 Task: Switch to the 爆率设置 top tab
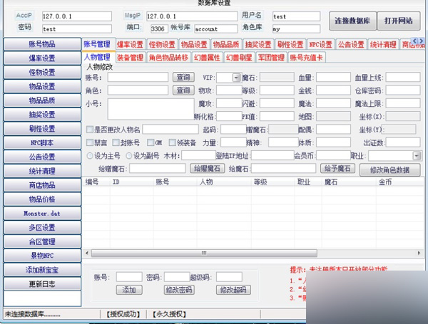[x=129, y=44]
